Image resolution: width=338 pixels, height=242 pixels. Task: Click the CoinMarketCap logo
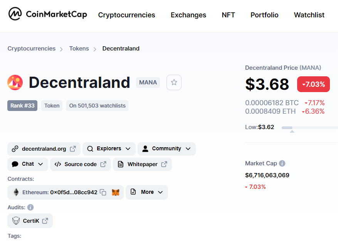[48, 15]
